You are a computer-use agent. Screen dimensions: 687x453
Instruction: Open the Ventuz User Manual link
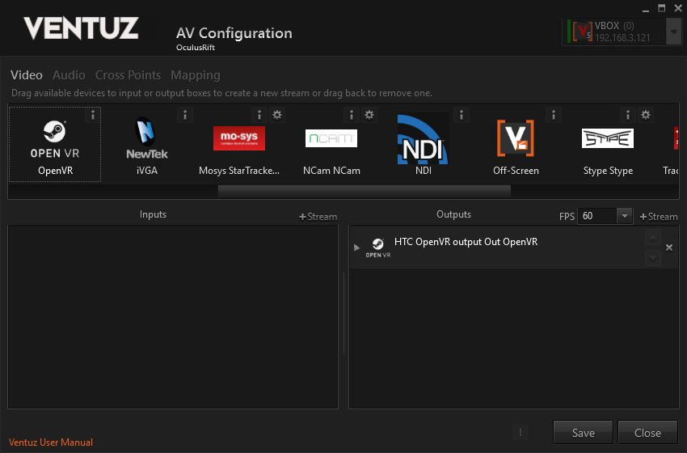coord(51,442)
